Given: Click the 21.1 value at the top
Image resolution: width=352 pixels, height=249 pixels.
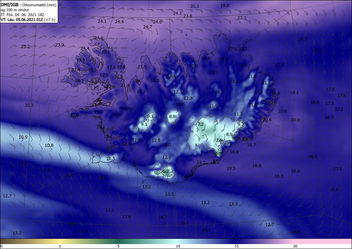Looking at the screenshot, I should [195, 6].
